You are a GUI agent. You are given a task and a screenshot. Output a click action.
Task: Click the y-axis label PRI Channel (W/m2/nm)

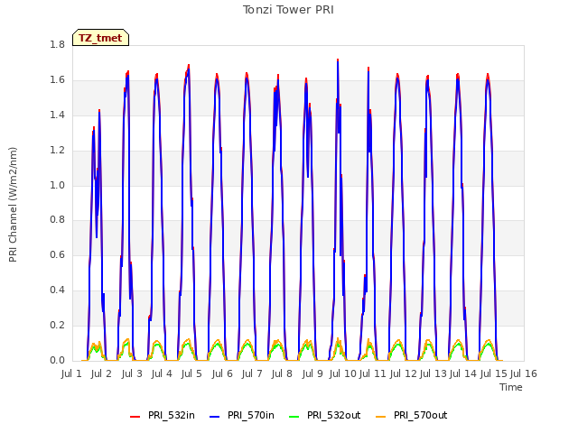(x=13, y=205)
